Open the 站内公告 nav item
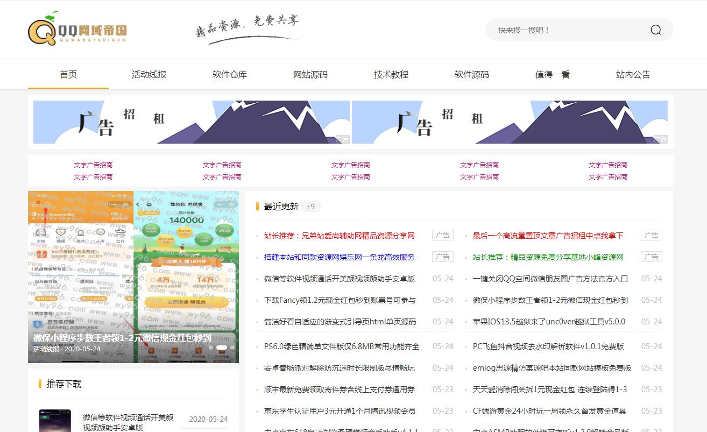The height and width of the screenshot is (432, 707). click(633, 74)
